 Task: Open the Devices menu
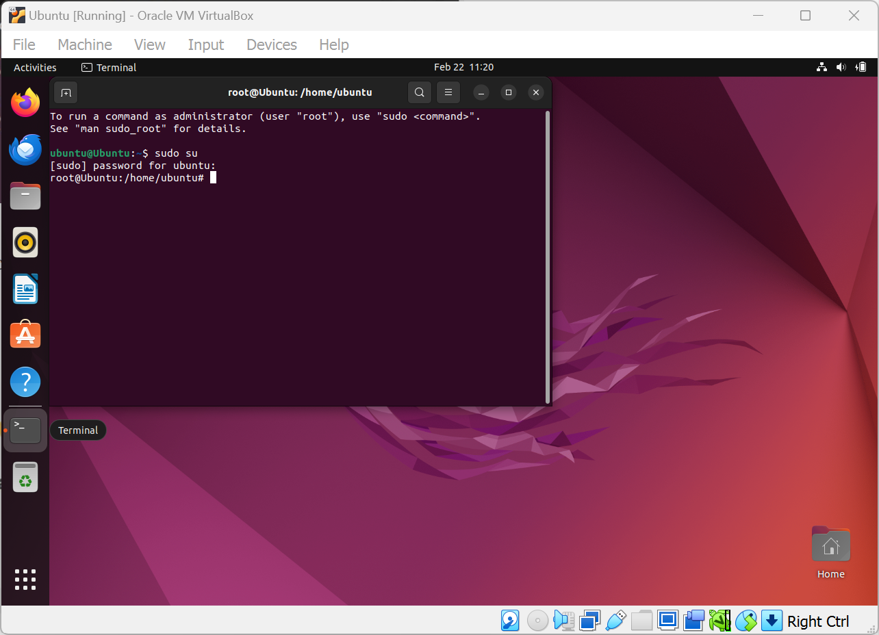(x=272, y=44)
